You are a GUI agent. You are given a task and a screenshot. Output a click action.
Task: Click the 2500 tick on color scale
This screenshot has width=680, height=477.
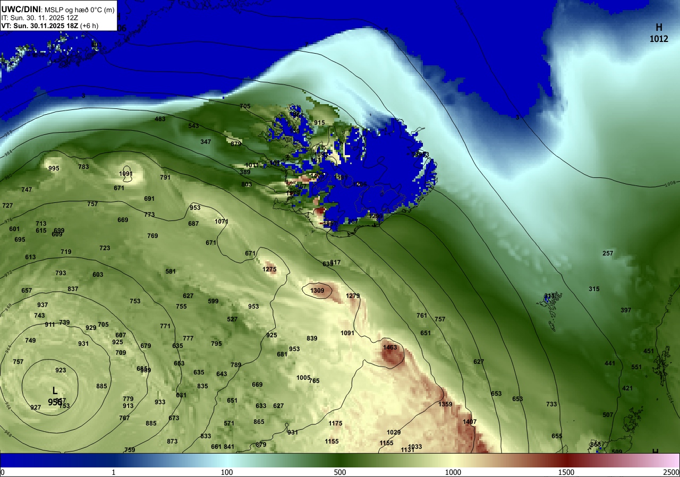coord(671,472)
